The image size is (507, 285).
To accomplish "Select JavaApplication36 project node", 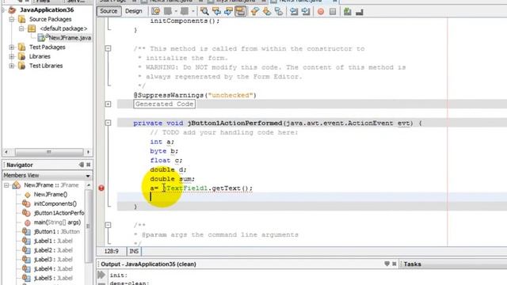I will click(47, 10).
